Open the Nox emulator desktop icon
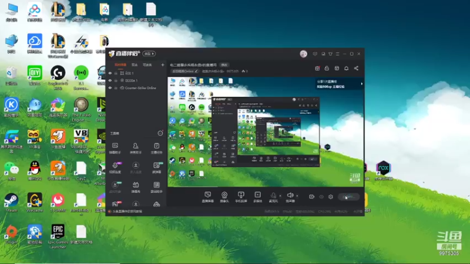The width and height of the screenshot is (470, 264). point(384,171)
